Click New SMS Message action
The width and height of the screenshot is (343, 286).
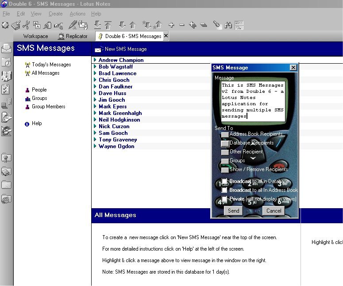point(121,49)
